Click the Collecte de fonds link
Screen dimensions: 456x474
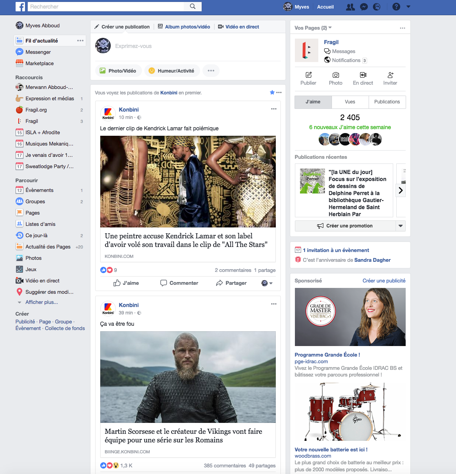click(65, 328)
